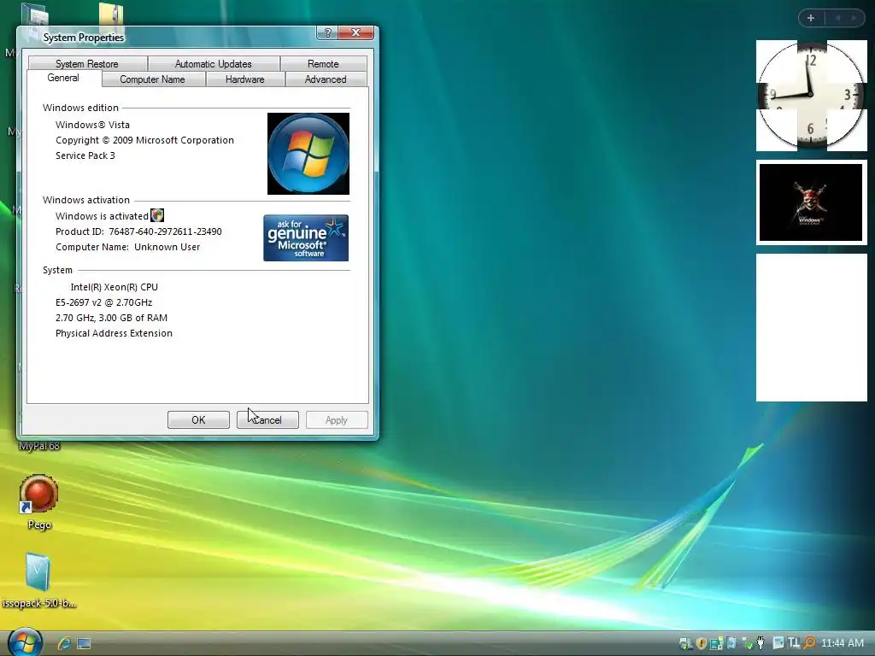Click the TL tray icon
Viewport: 875px width, 656px height.
794,642
